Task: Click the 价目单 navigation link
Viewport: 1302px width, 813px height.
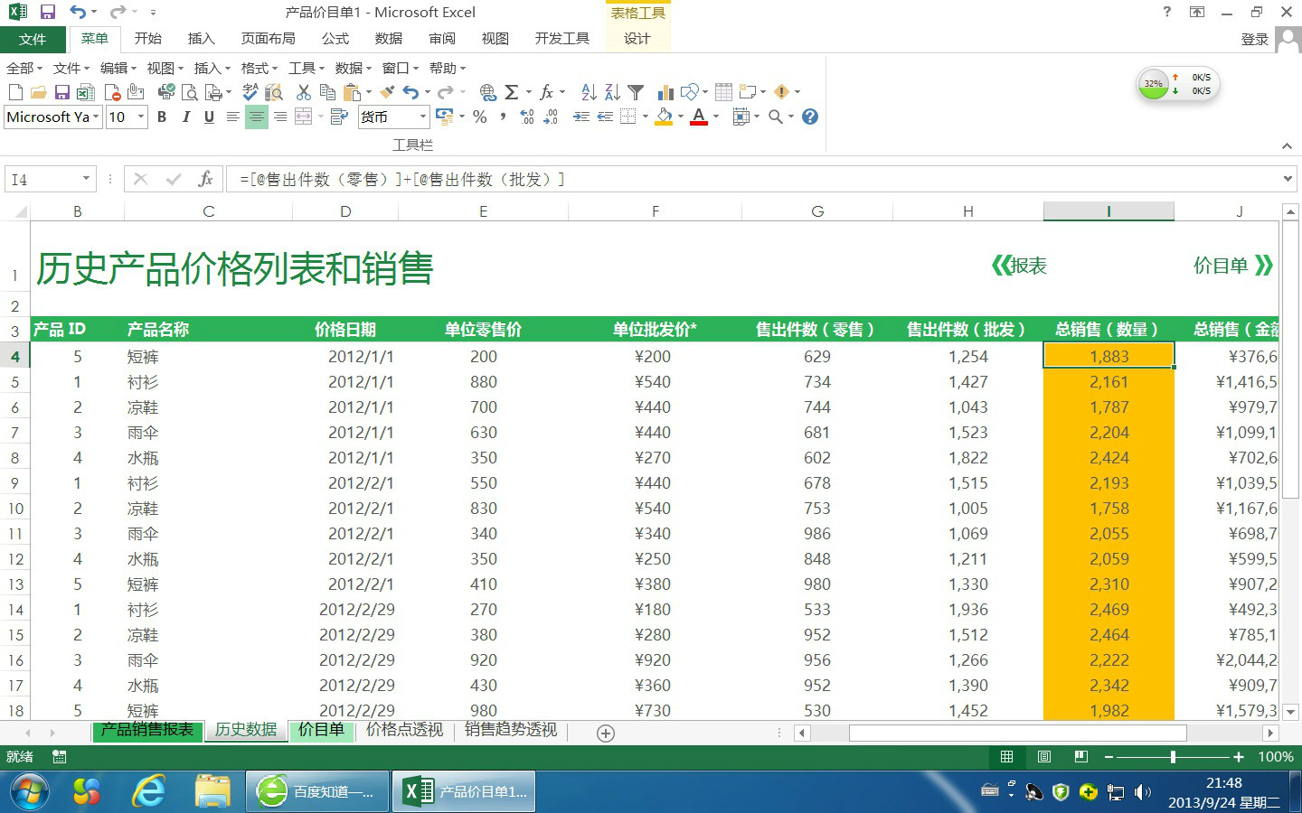Action: coord(1231,266)
